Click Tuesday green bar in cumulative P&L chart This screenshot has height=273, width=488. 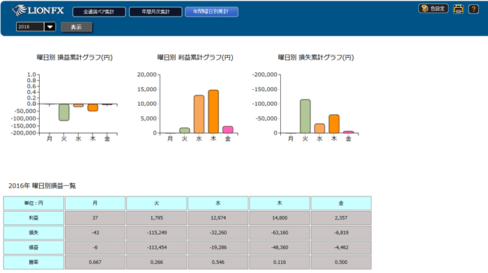64,112
